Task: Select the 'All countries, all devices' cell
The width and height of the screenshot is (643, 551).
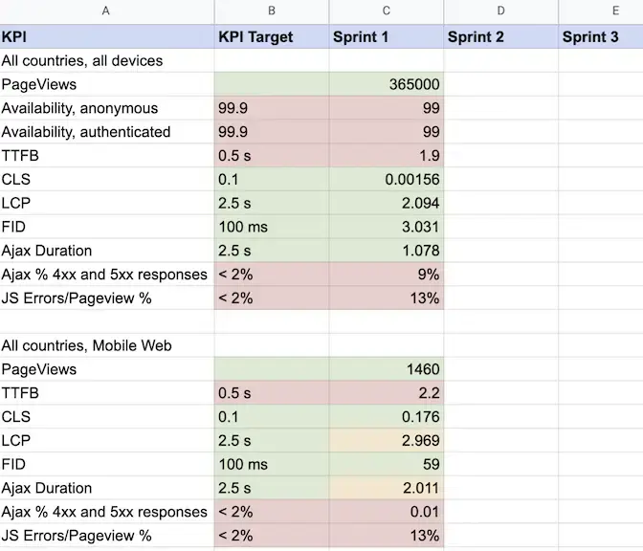Action: 106,61
